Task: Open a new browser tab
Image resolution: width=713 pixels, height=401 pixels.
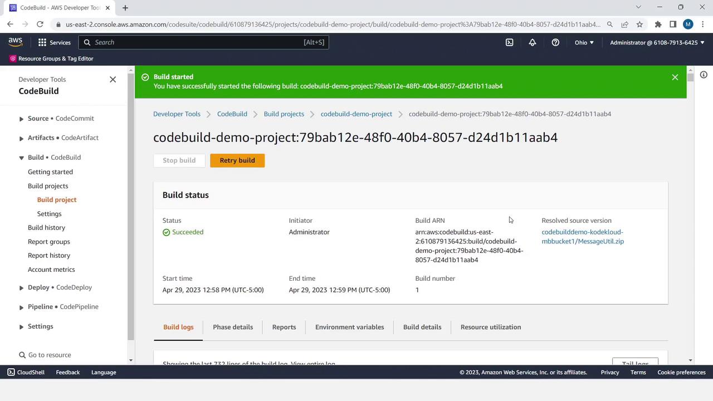Action: click(x=125, y=8)
